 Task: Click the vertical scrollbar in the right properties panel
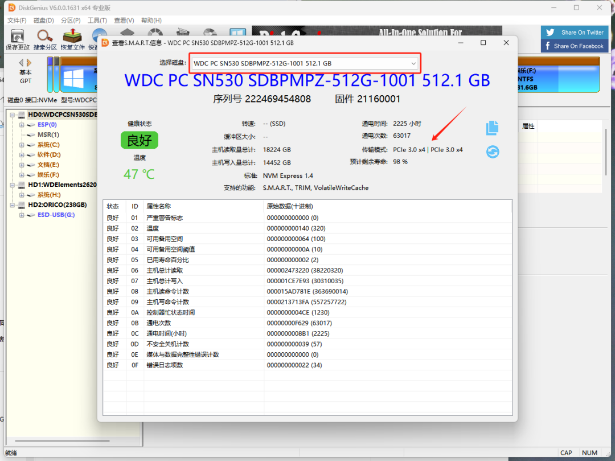pyautogui.click(x=606, y=152)
